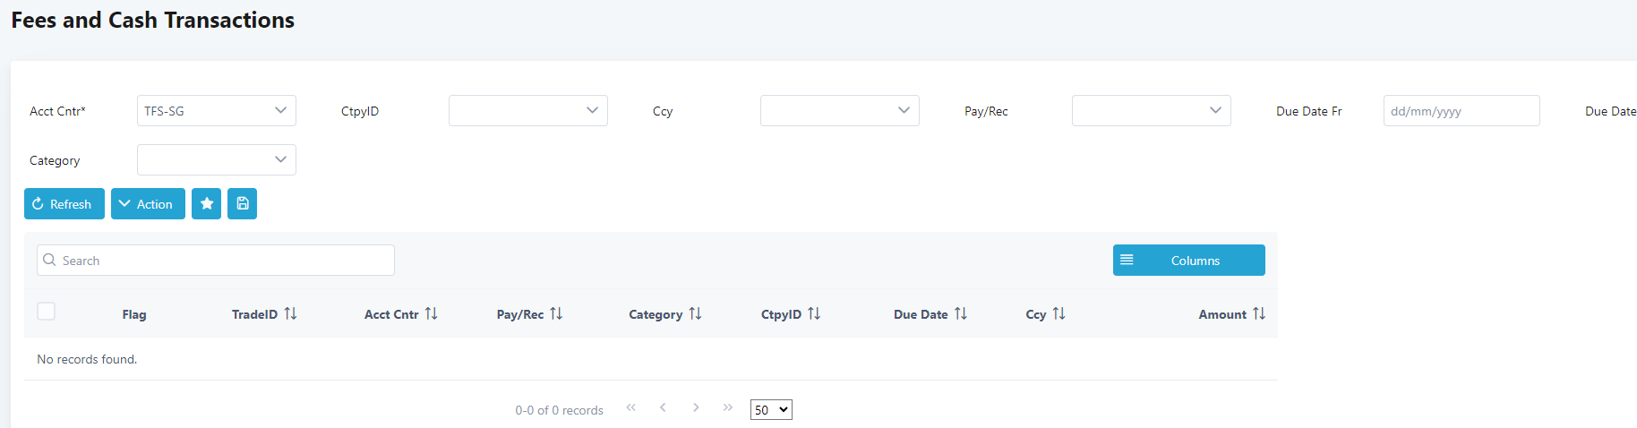
Task: Click the star favorite icon button
Action: 206,204
